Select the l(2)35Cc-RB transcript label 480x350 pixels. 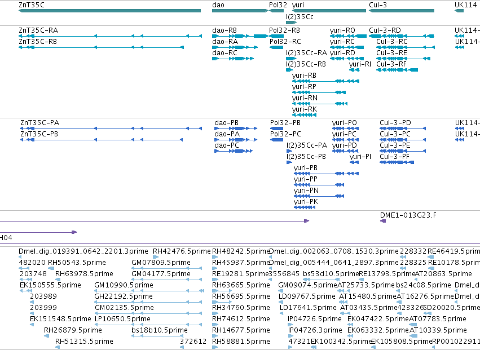pyautogui.click(x=306, y=64)
